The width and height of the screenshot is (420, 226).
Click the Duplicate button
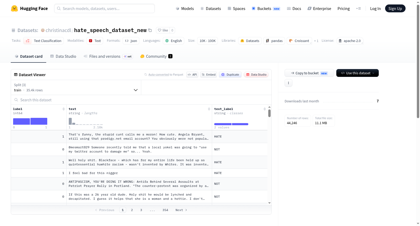(230, 75)
